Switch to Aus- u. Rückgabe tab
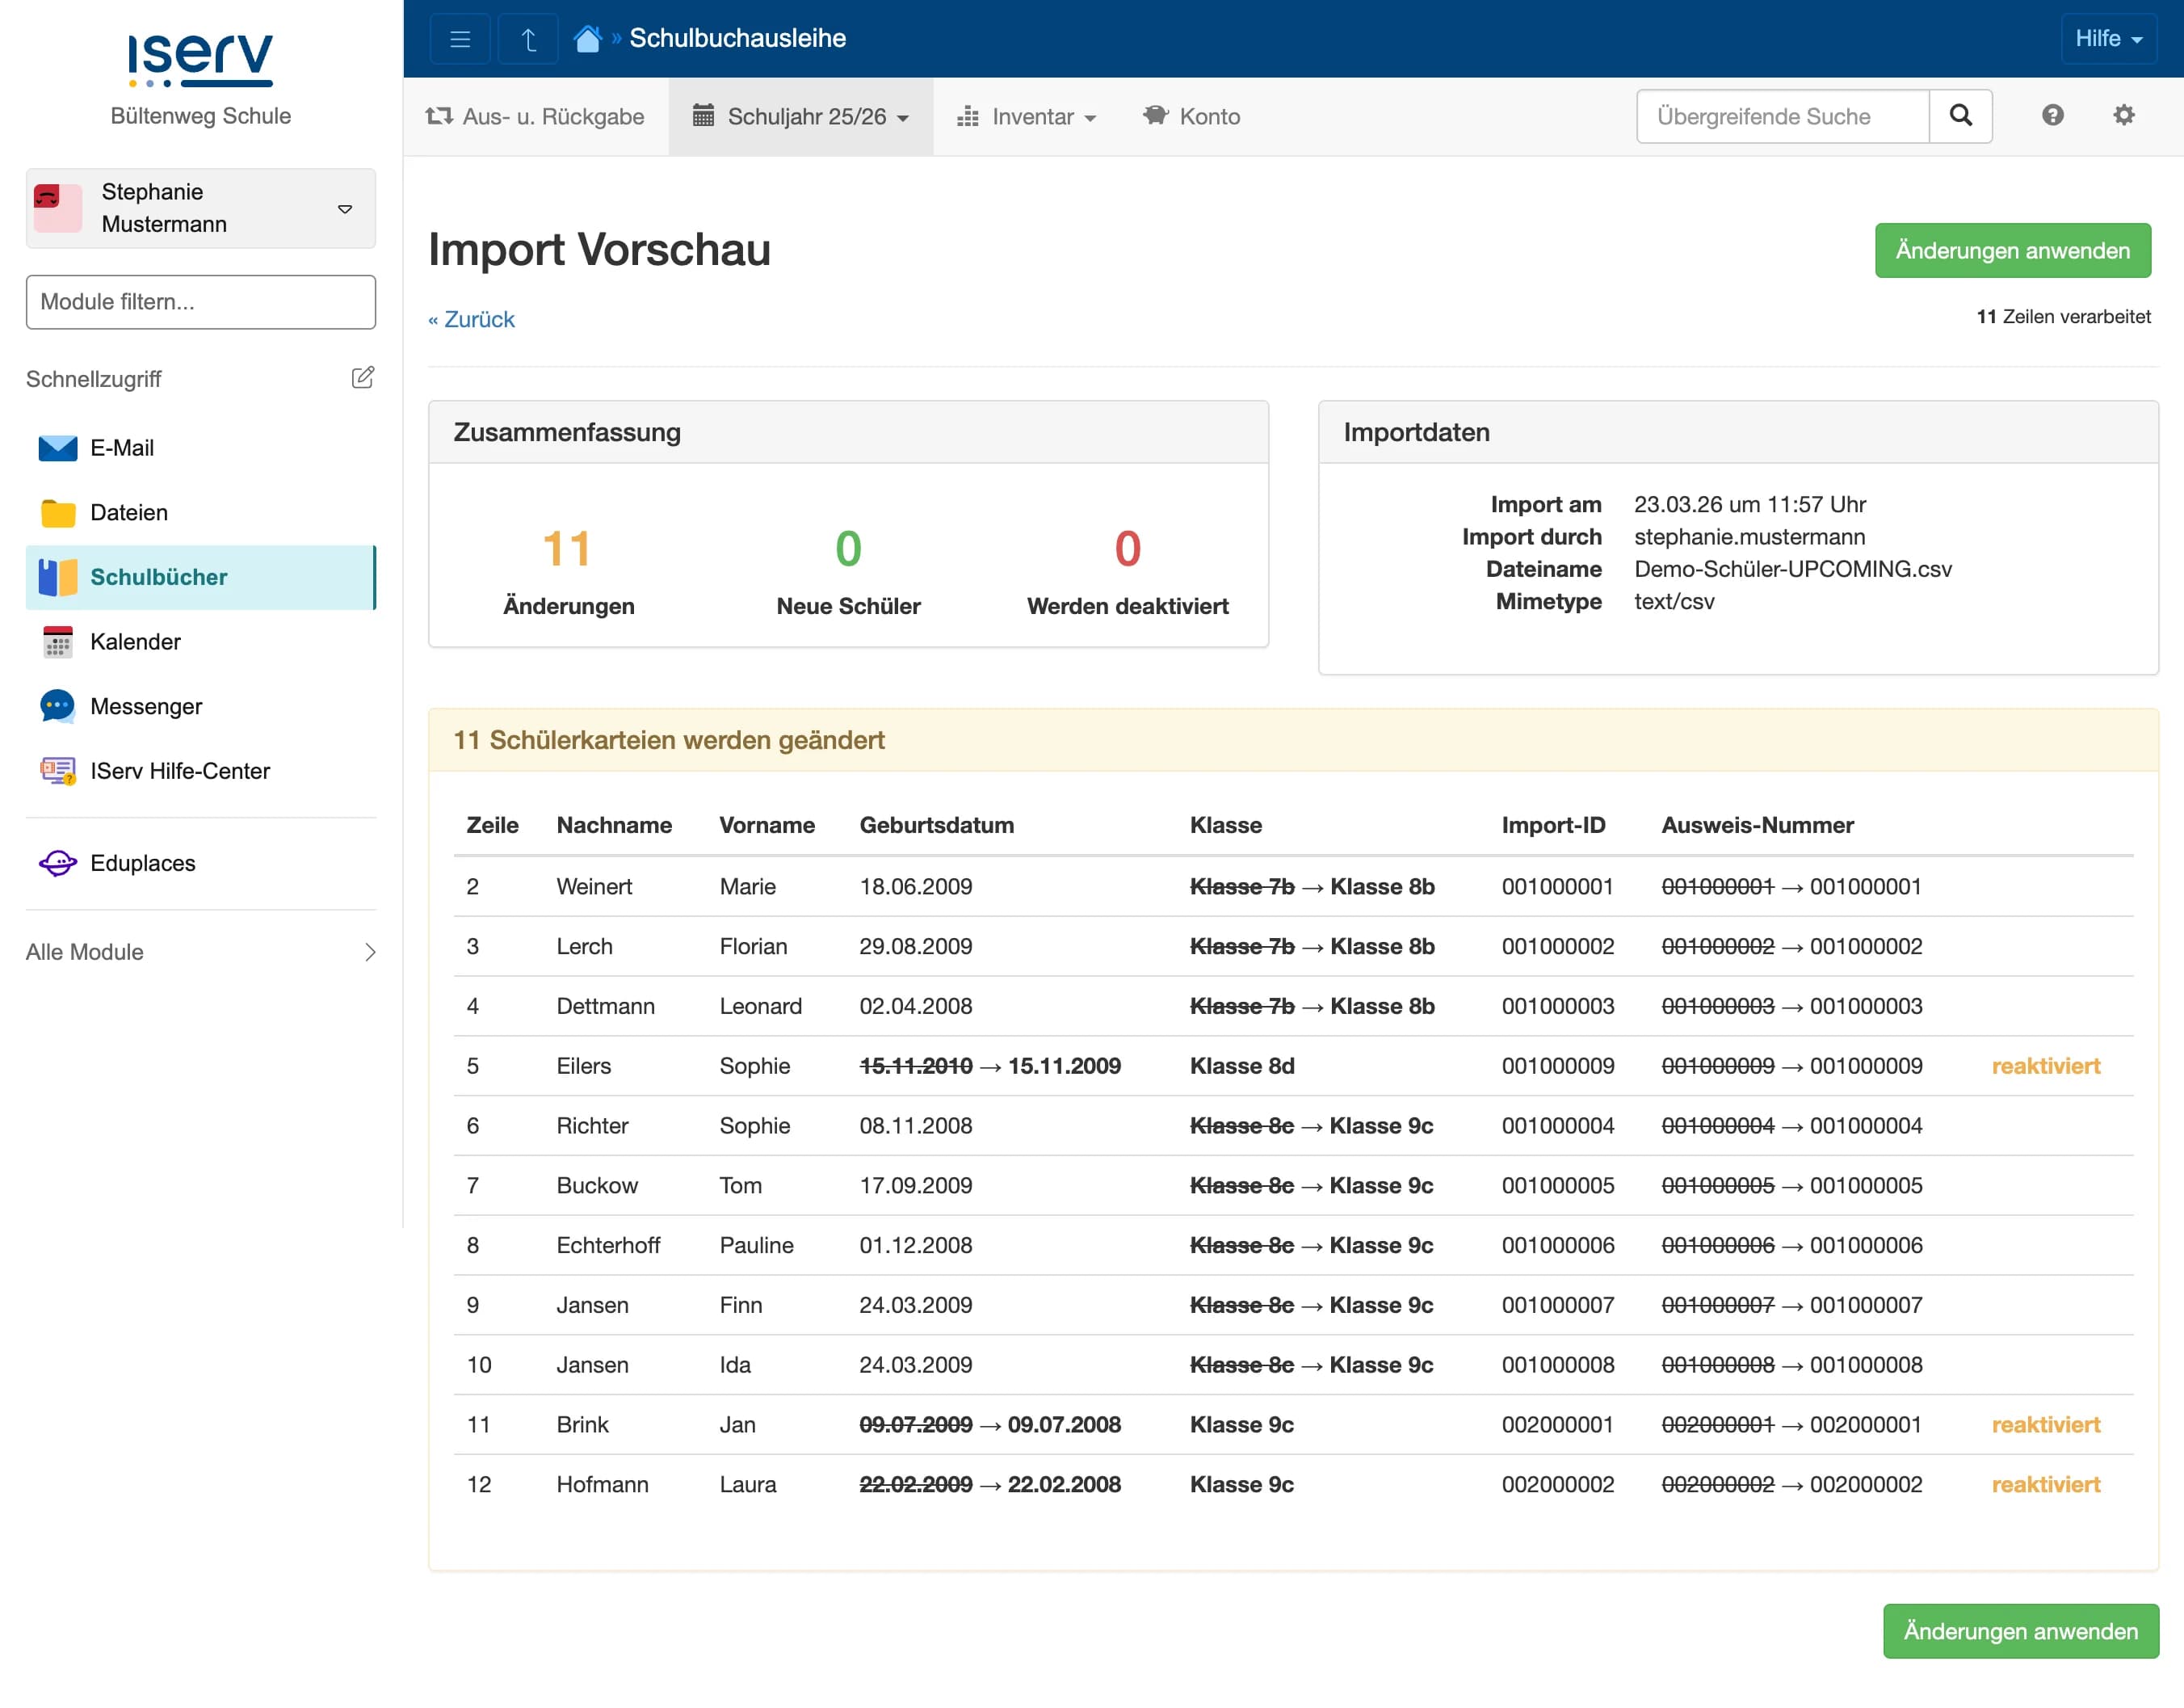The height and width of the screenshot is (1708, 2184). (x=535, y=117)
